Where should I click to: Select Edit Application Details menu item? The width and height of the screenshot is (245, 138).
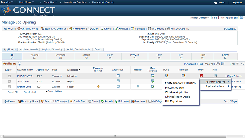[x=178, y=97]
